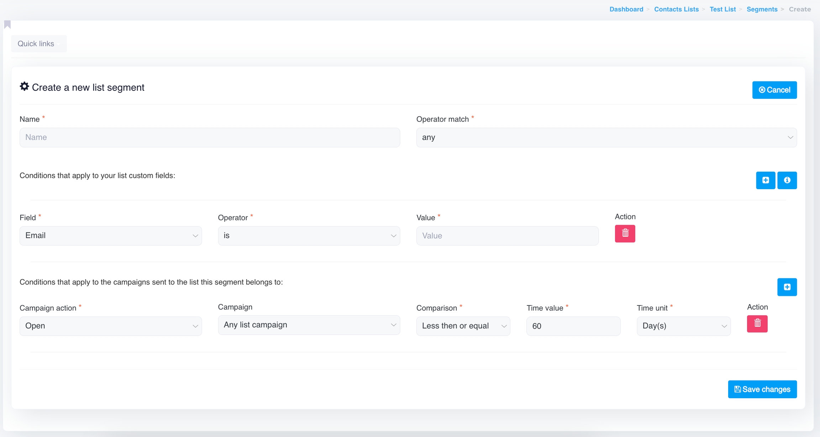Add a new custom field condition

tap(765, 180)
